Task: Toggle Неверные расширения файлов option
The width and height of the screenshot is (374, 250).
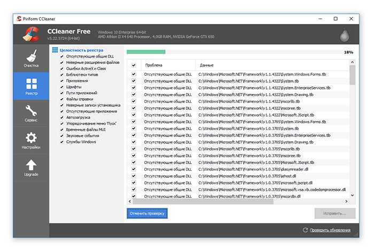Action: [62, 62]
